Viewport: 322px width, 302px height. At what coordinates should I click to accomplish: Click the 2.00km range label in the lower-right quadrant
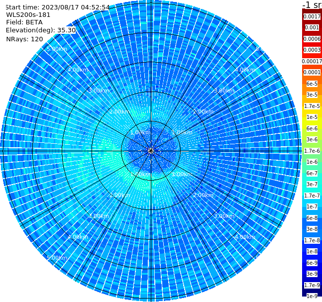203,195
